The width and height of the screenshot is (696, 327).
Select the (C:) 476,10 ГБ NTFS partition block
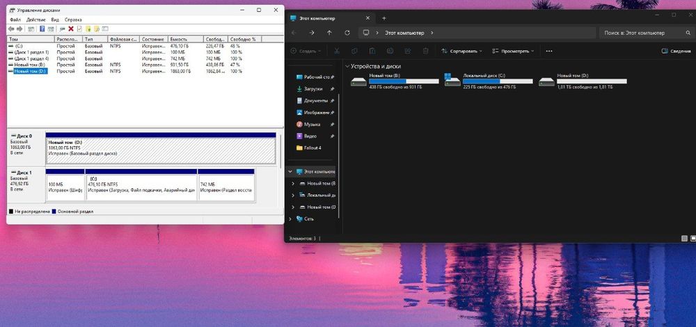[141, 185]
